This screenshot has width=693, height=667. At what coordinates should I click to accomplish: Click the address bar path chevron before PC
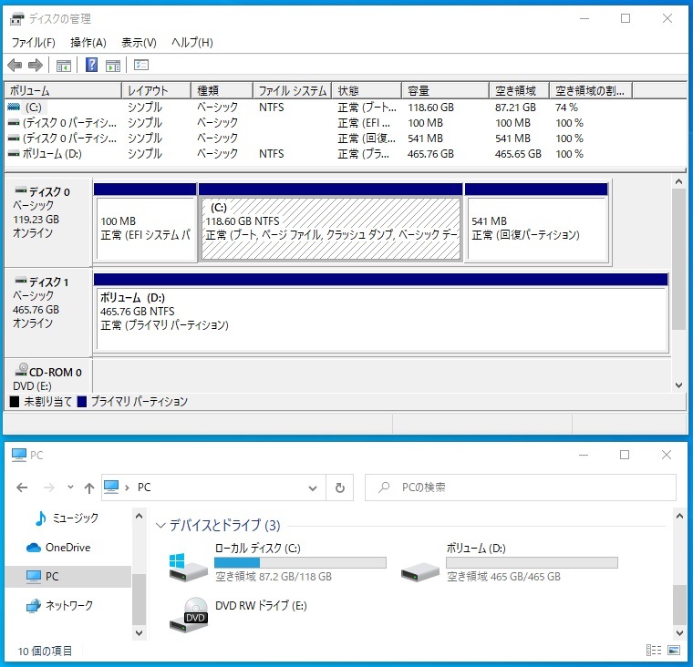[127, 487]
